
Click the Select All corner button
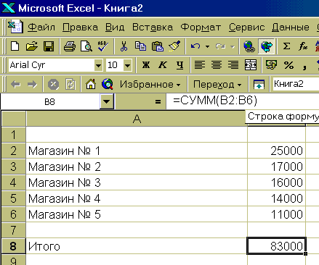pos(13,119)
